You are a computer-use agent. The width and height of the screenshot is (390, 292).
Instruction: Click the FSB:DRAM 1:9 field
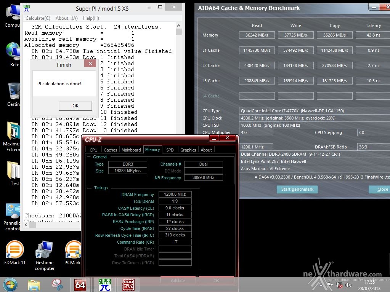pyautogui.click(x=175, y=201)
